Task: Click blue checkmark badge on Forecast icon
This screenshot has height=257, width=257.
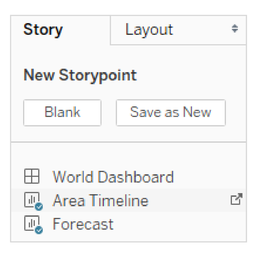Action: coord(39,230)
